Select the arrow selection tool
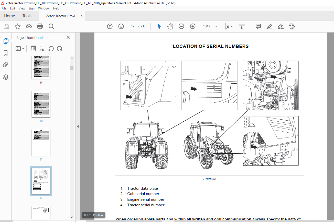The width and height of the screenshot is (334, 222). coord(159,26)
